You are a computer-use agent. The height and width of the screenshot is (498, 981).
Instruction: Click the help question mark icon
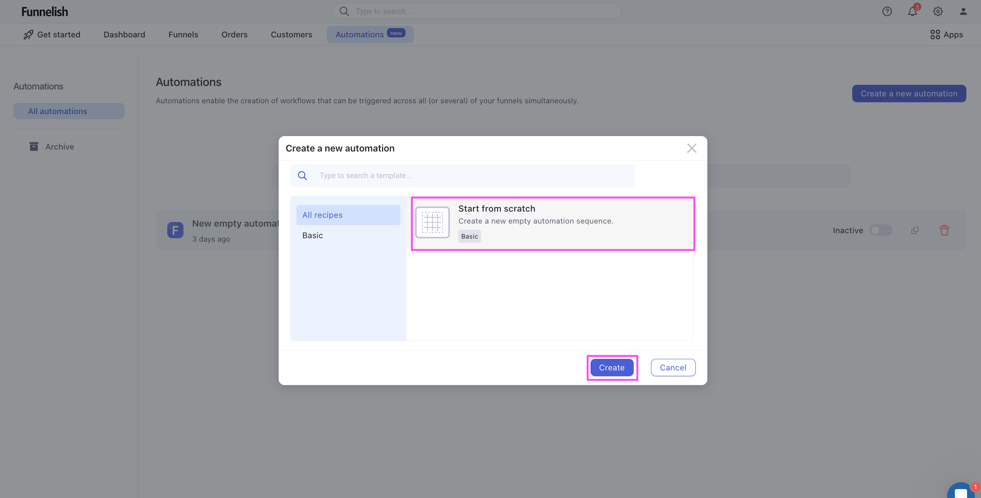(887, 12)
